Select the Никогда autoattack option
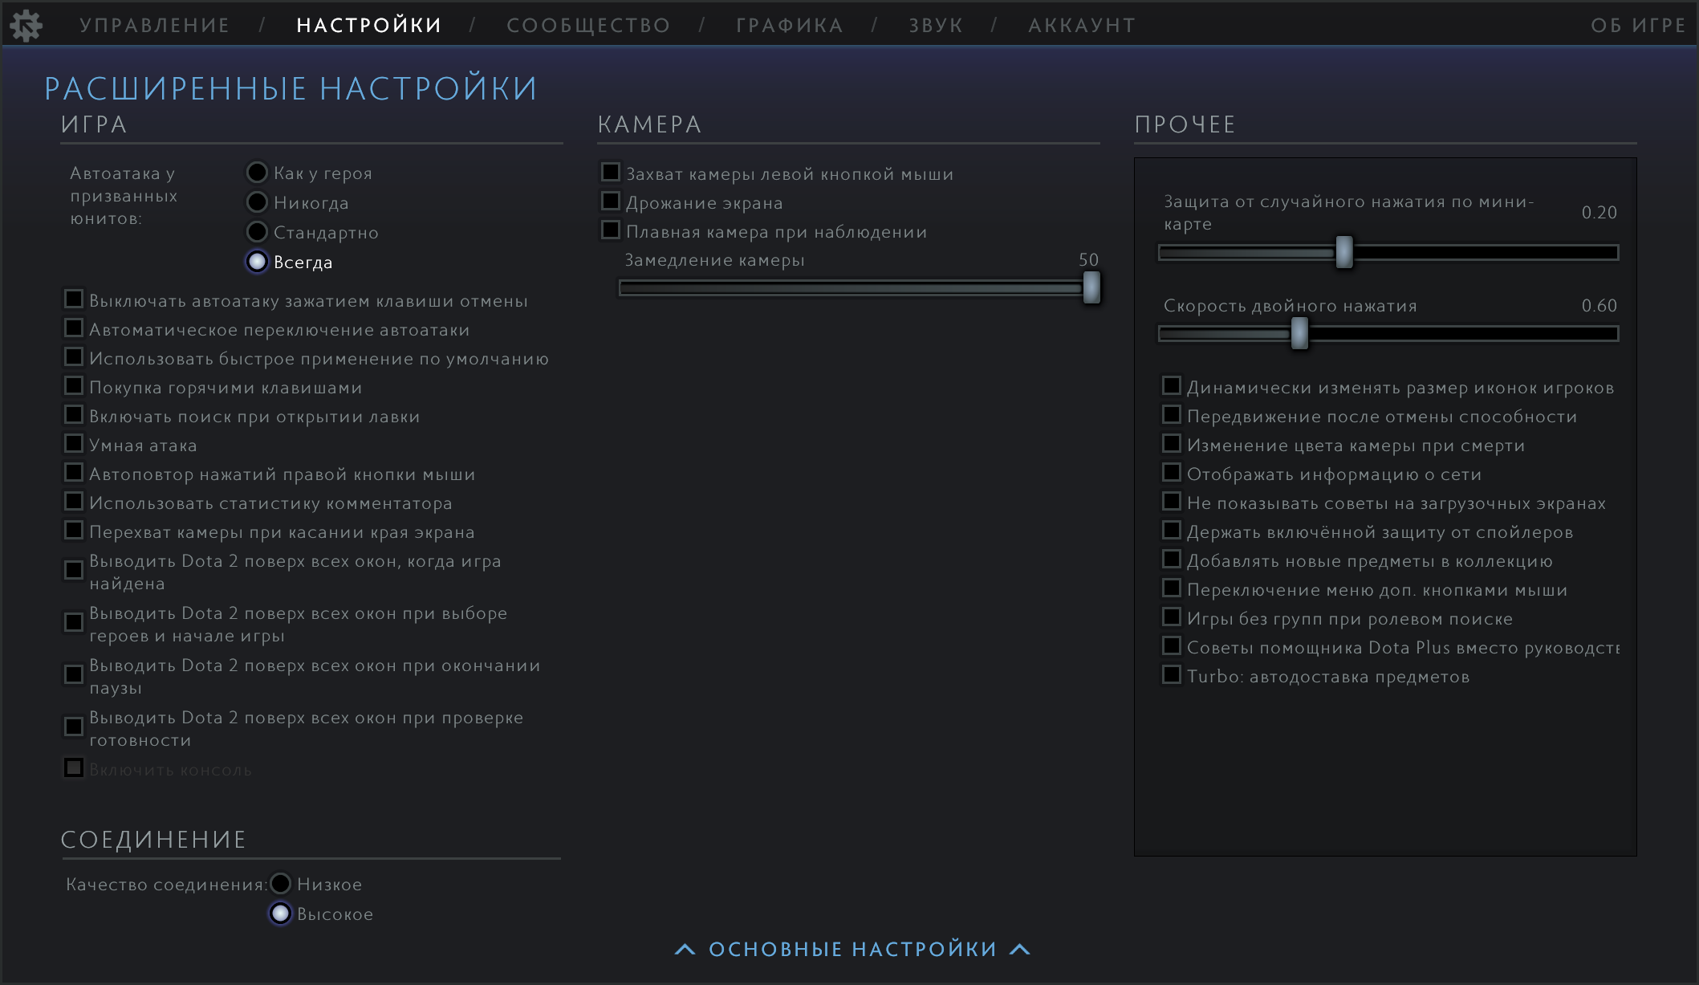The width and height of the screenshot is (1699, 985). [257, 202]
